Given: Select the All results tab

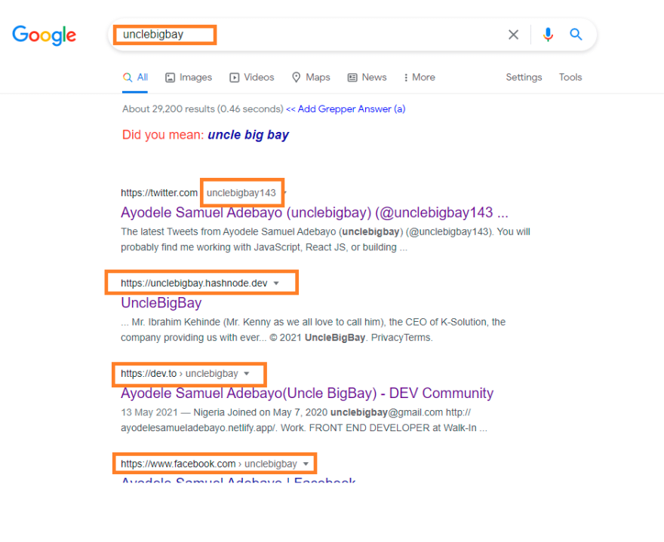Looking at the screenshot, I should (x=135, y=78).
